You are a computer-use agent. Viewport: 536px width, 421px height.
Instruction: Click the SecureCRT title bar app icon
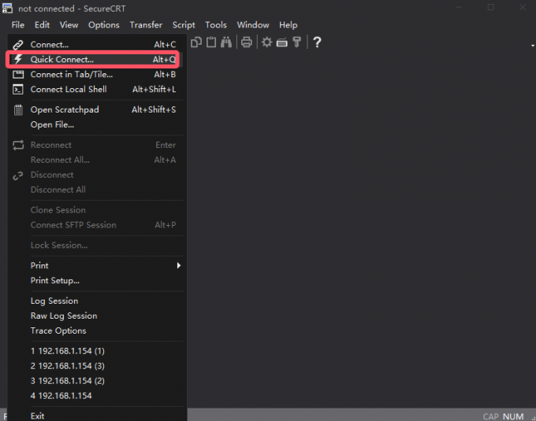click(7, 8)
